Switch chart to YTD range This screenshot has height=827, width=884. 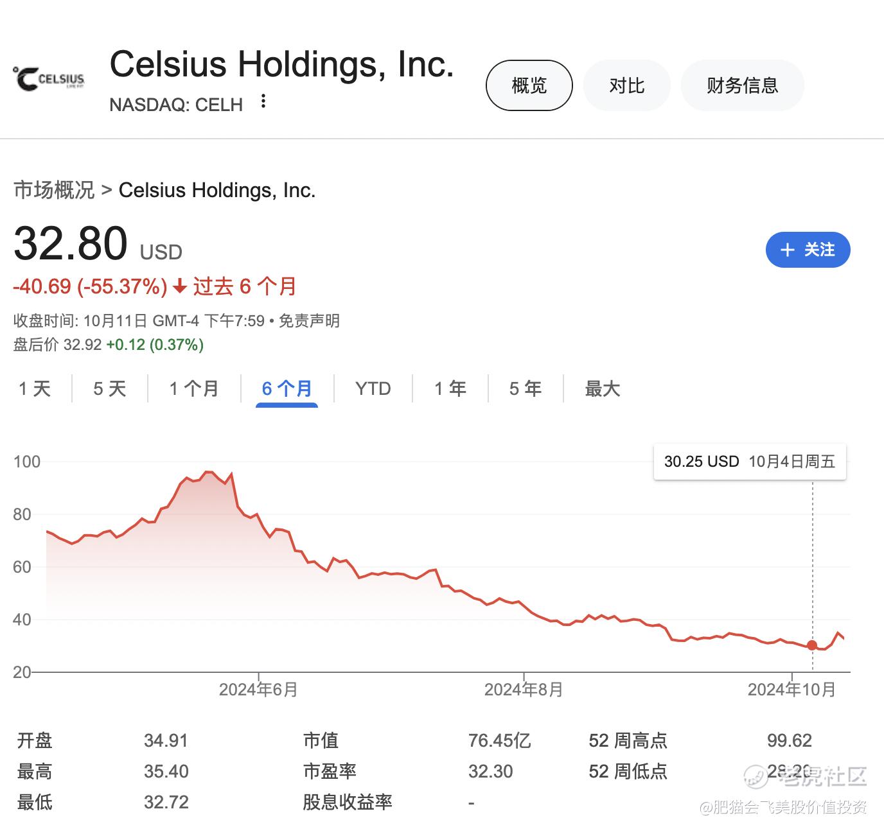coord(373,388)
